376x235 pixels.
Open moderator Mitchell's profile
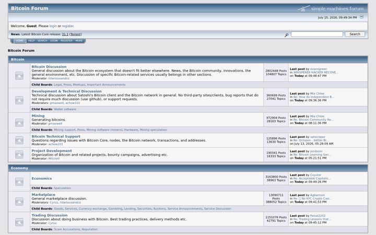click(54, 159)
